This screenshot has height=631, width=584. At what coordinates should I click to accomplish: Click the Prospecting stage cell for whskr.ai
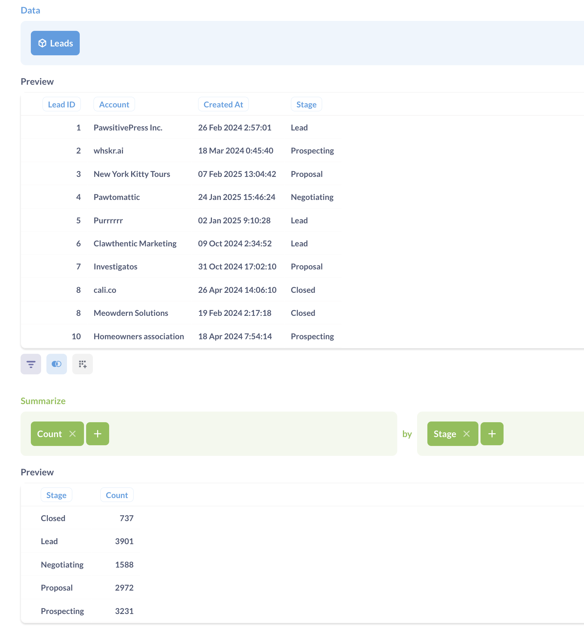[312, 150]
